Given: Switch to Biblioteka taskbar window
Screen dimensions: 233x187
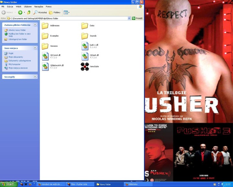Looking at the screenshot, I should 138,184.
